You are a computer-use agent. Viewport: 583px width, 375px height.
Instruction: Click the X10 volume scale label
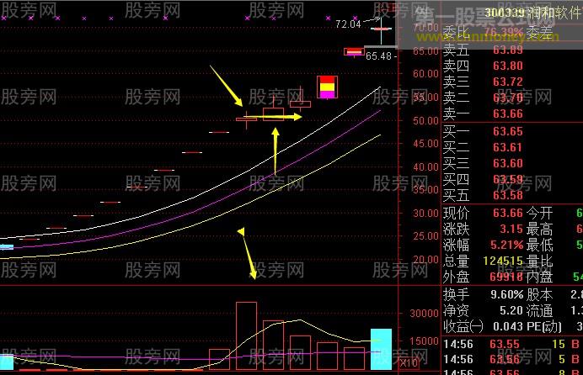[409, 363]
